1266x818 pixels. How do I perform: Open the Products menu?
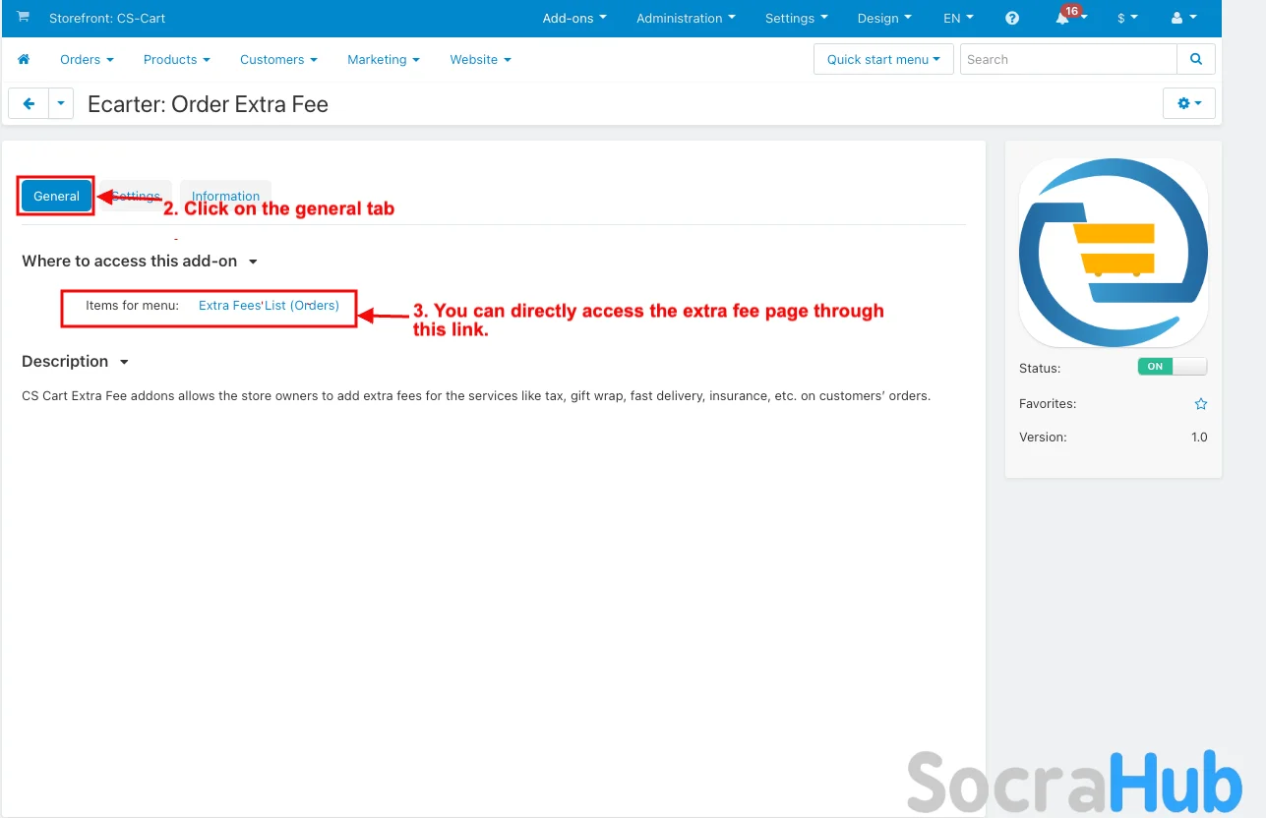(x=177, y=59)
